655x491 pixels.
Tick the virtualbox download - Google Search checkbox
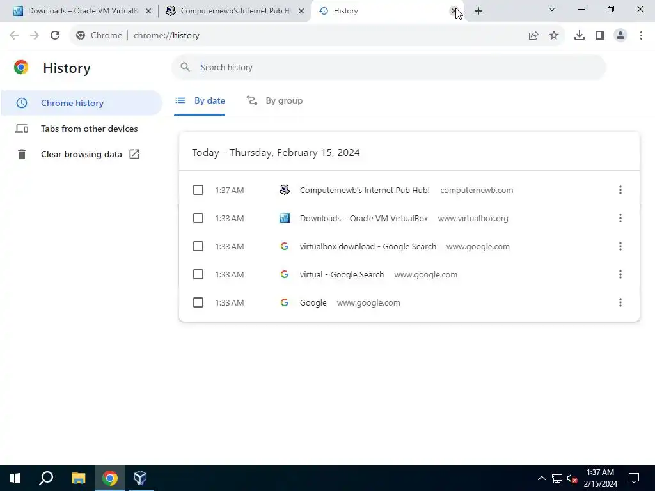198,246
